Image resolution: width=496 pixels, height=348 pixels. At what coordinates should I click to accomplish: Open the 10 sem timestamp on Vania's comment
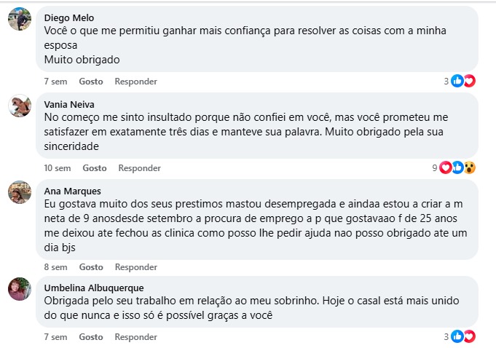(x=58, y=168)
